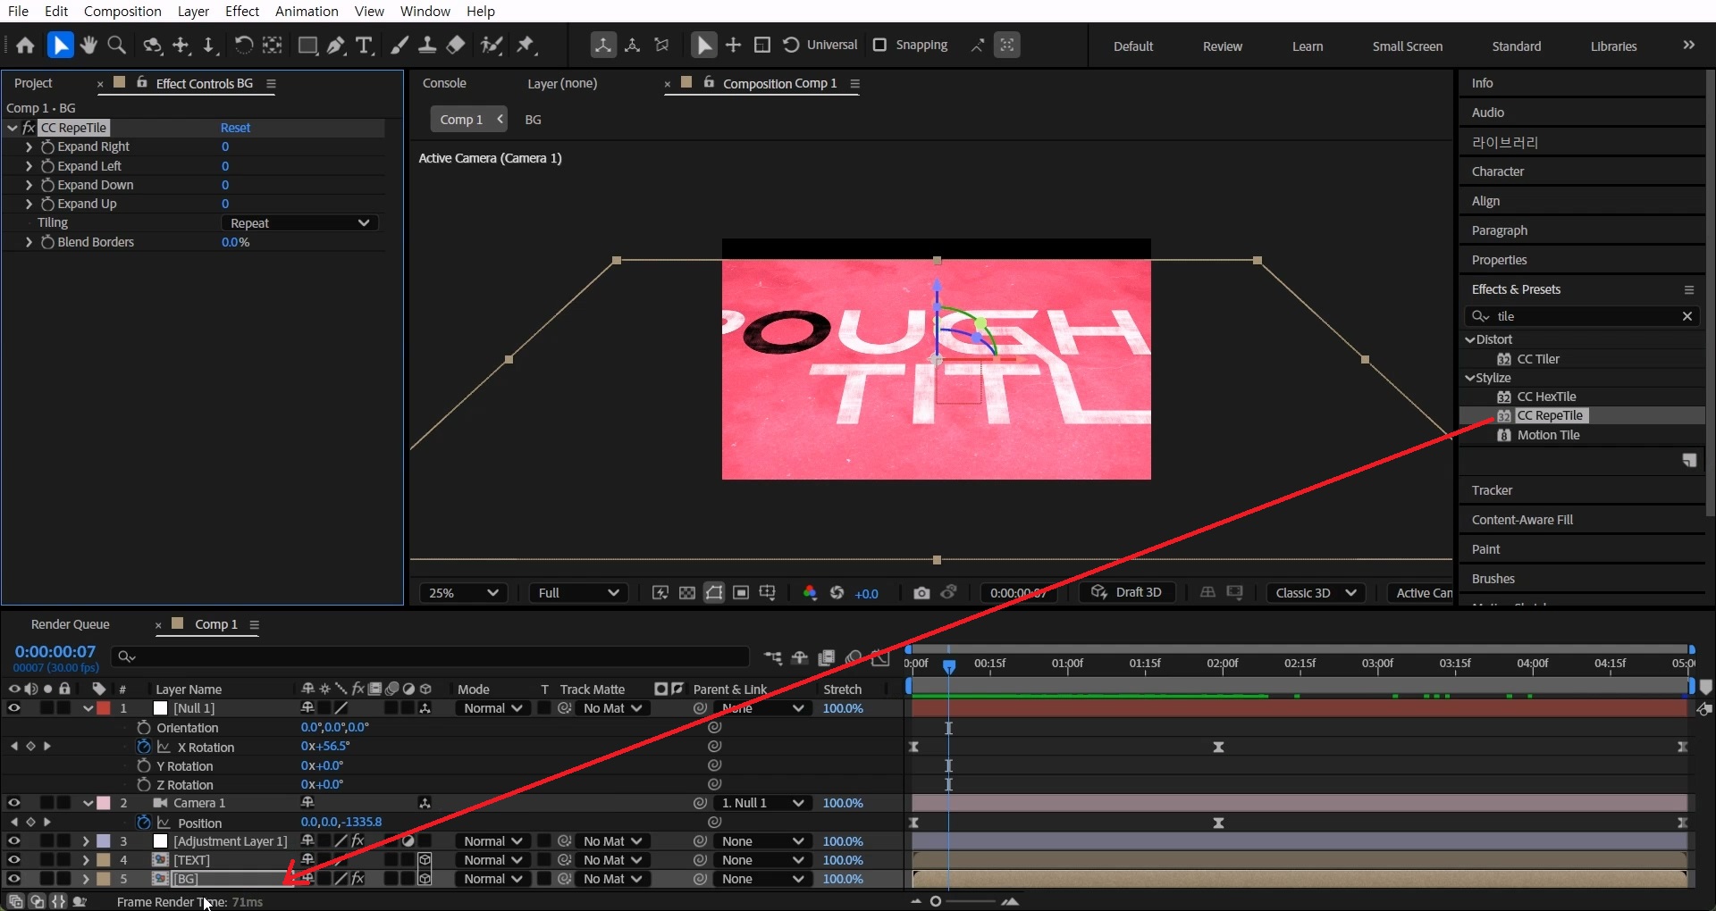Take a snapshot with camera icon
Viewport: 1716px width, 911px height.
click(x=921, y=593)
